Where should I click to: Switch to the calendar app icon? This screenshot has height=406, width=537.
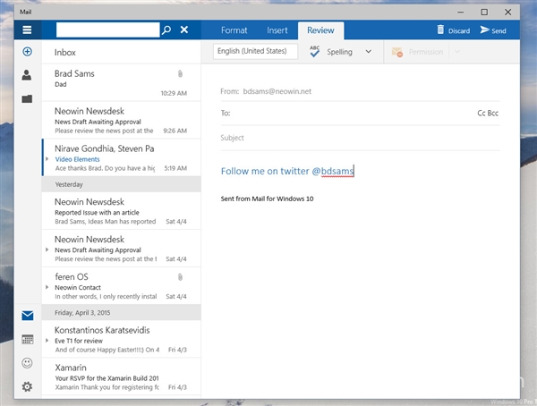(27, 340)
